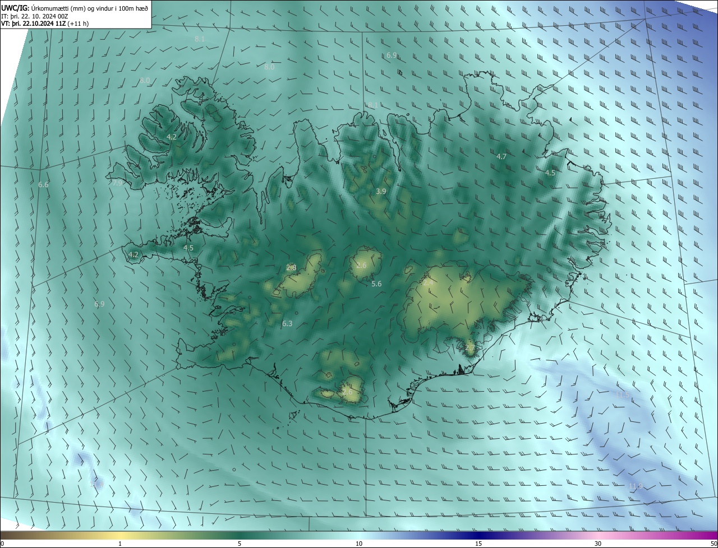
Task: Click the 4.7 value label
Action: click(501, 157)
